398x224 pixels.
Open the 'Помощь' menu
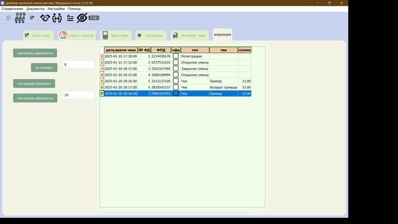[x=75, y=9]
